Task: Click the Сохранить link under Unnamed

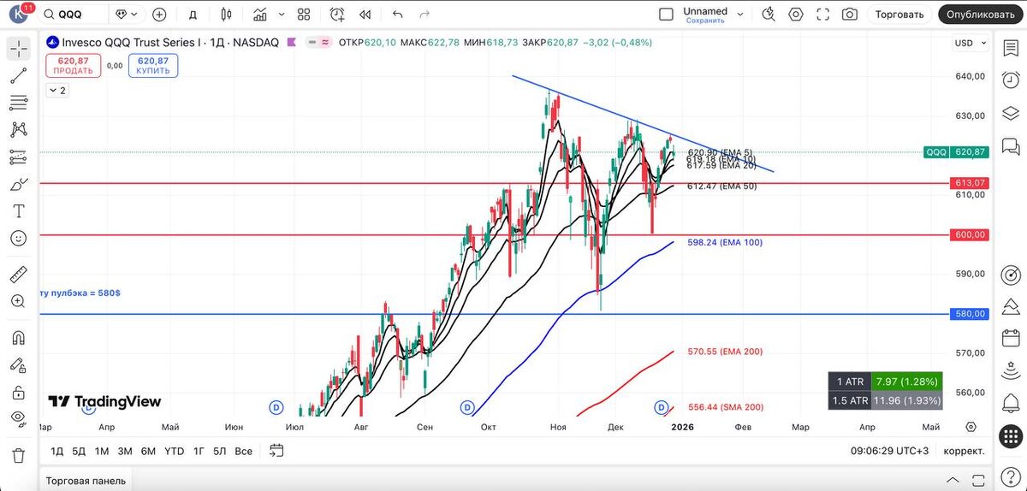Action: click(x=705, y=21)
